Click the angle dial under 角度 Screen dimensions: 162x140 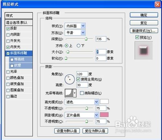[x=70, y=79]
